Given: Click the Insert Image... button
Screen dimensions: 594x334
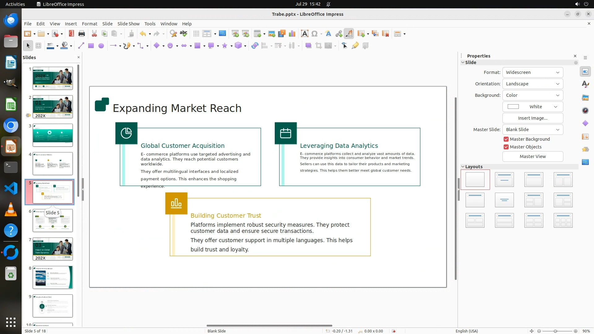Looking at the screenshot, I should (532, 118).
